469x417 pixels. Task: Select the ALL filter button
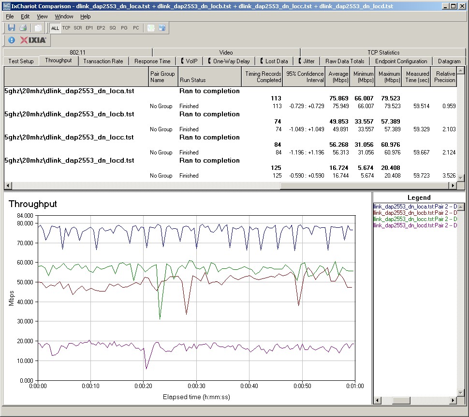[x=55, y=28]
